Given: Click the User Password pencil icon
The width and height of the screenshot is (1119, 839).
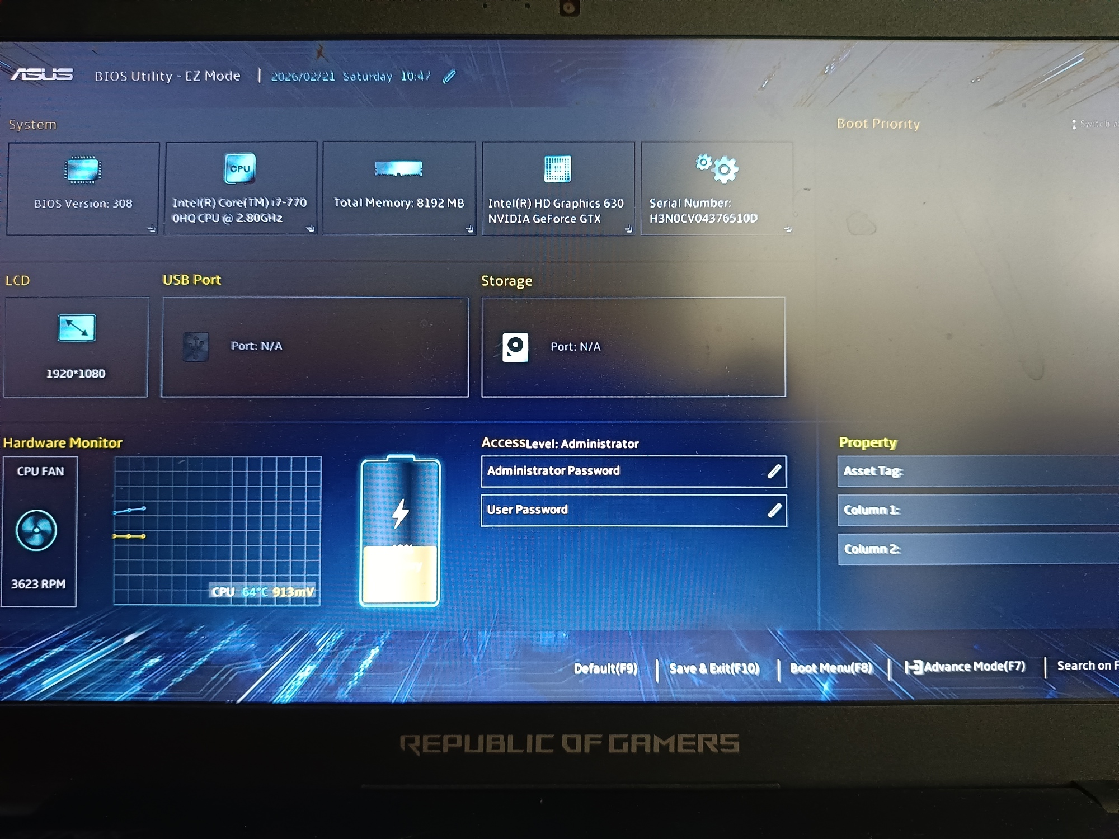Looking at the screenshot, I should point(774,510).
